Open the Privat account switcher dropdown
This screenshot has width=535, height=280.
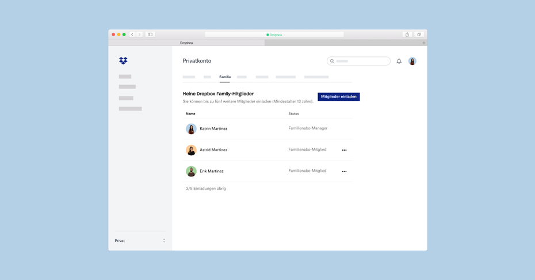point(140,241)
